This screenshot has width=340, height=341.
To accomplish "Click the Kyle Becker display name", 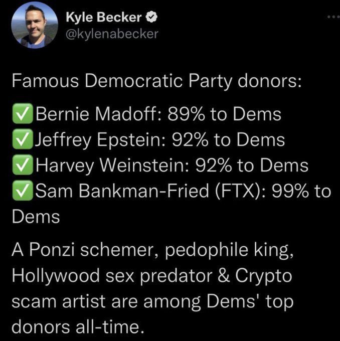I will tap(103, 17).
